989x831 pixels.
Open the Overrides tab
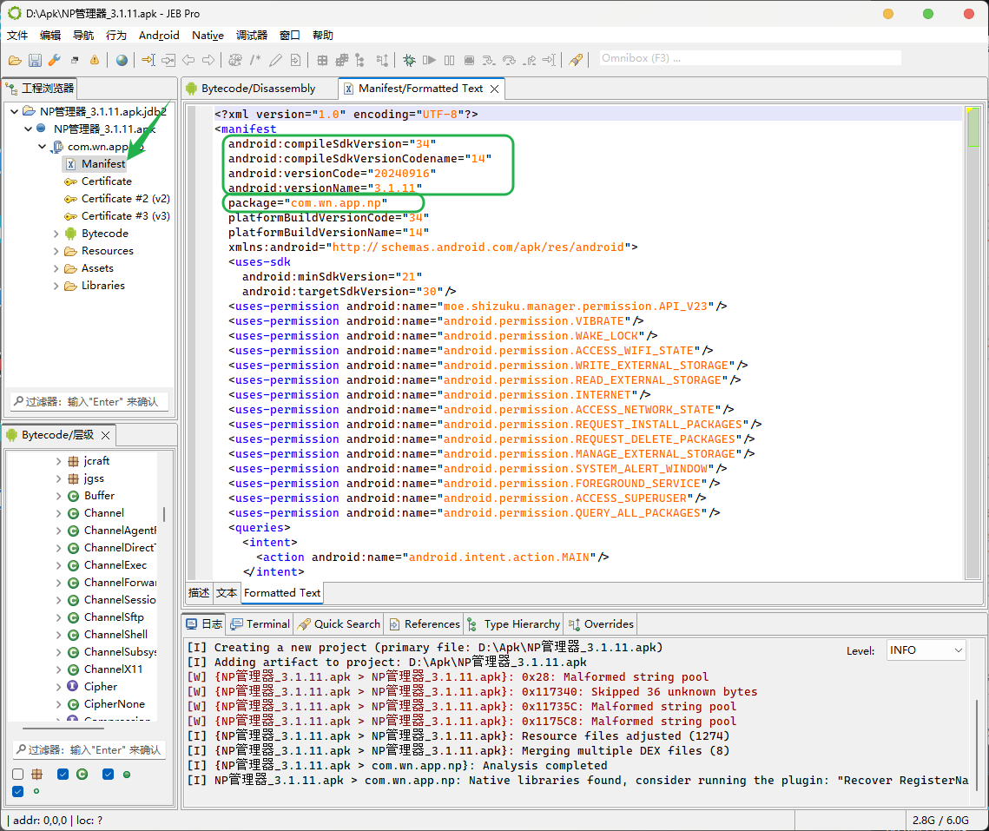pos(601,624)
